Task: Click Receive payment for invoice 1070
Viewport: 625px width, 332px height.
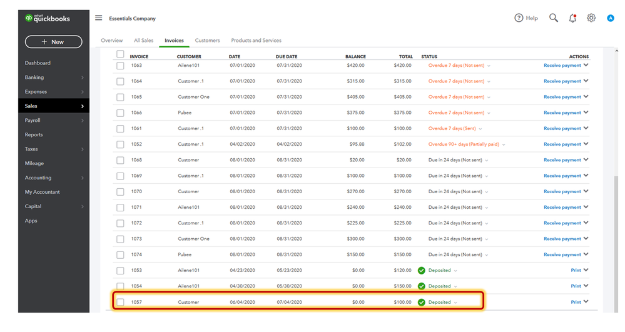Action: 562,192
